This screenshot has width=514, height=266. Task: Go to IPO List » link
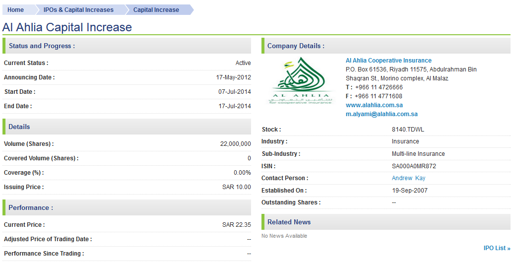click(x=497, y=248)
